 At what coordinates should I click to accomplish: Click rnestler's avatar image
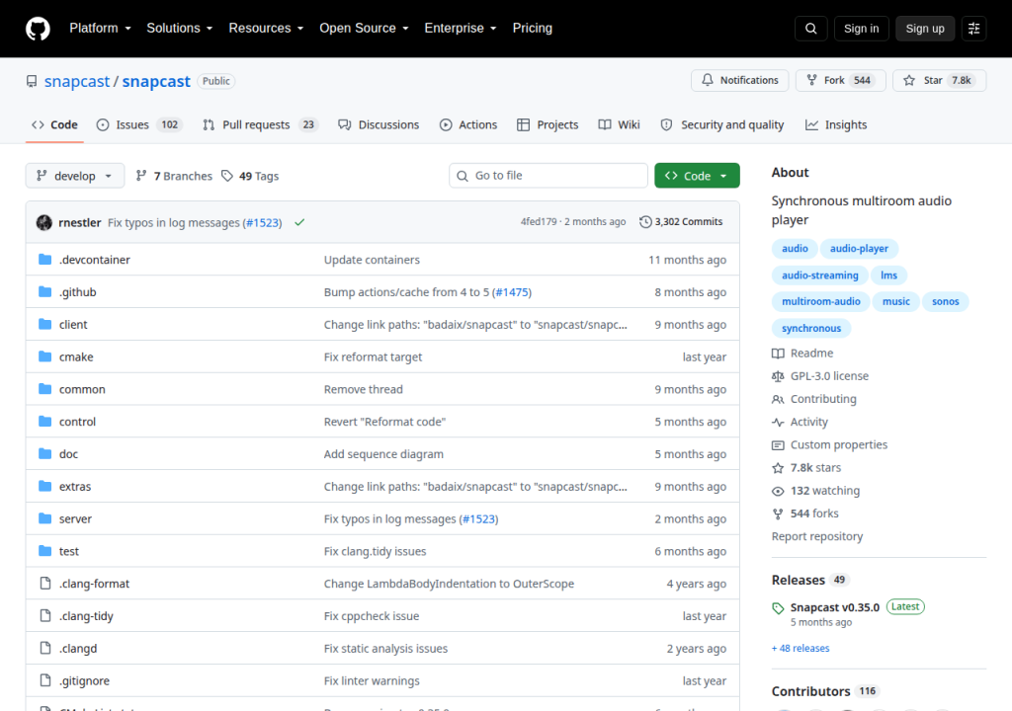(x=43, y=222)
